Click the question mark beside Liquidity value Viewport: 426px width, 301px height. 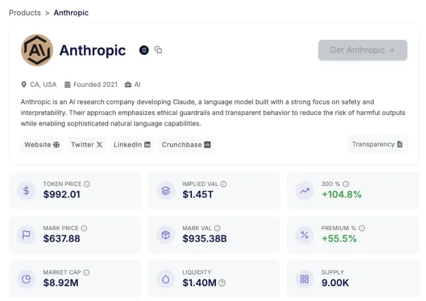point(222,283)
